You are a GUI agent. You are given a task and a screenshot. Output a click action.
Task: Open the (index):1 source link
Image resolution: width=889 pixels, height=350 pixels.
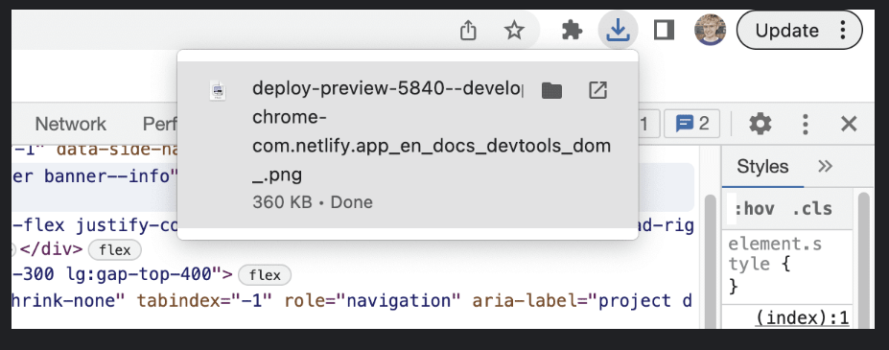tap(802, 318)
